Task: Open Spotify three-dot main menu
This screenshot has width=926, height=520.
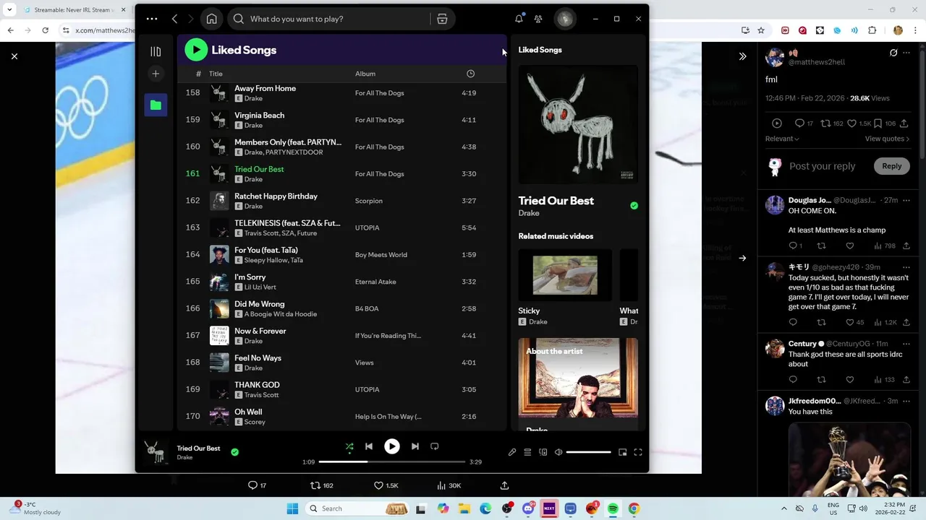Action: [152, 19]
